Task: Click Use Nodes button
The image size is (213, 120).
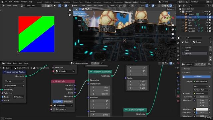Action: point(196,77)
